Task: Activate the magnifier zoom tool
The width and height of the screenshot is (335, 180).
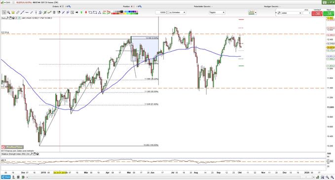Action: point(8,12)
